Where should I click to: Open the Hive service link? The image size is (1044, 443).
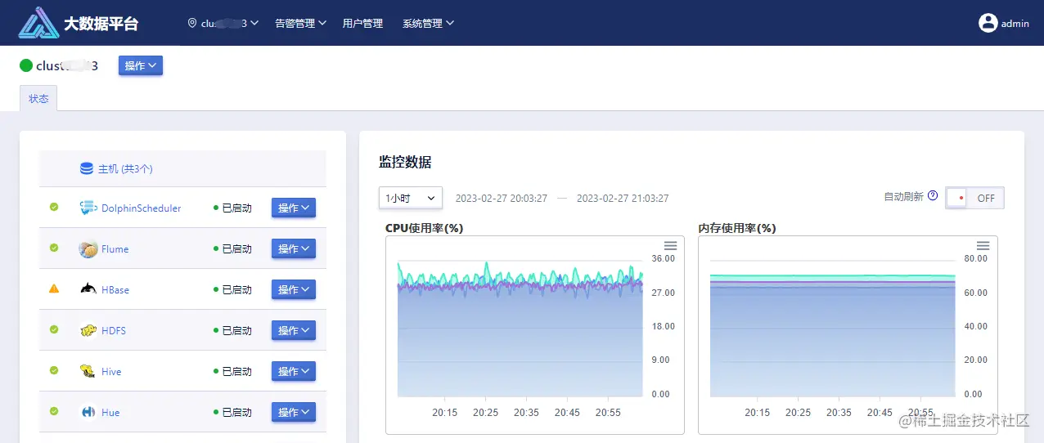pos(111,372)
